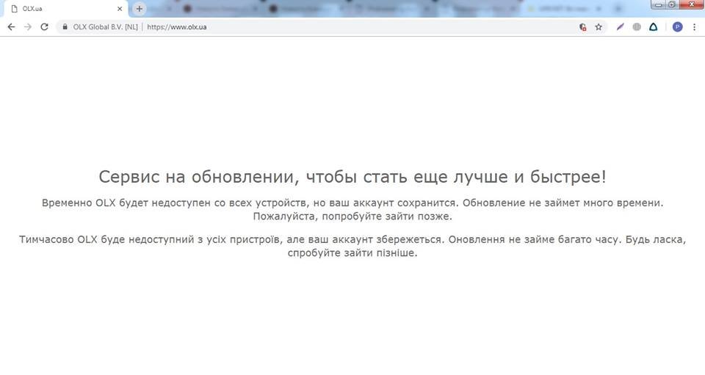Click the OLX Global B.V. [NL] certificate label
Image resolution: width=705 pixels, height=375 pixels.
tap(105, 27)
